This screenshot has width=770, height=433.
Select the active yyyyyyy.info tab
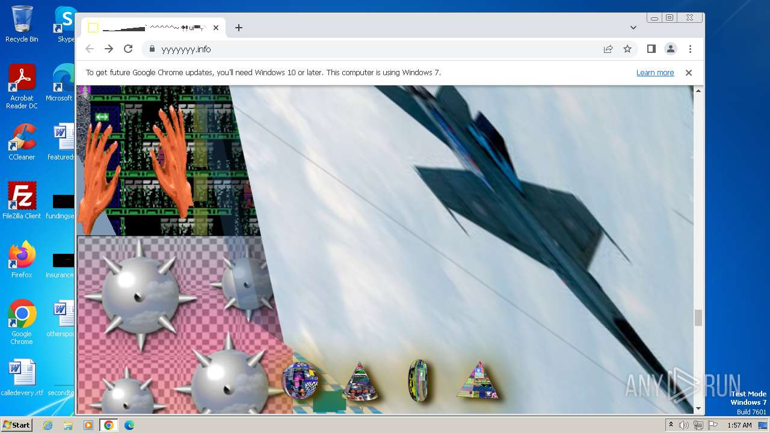(153, 28)
